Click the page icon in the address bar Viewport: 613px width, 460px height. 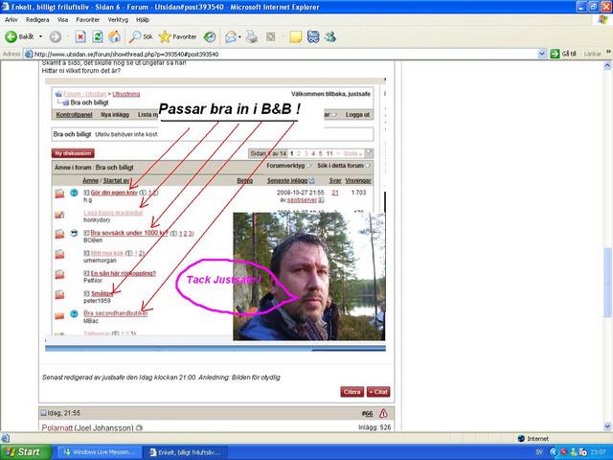point(29,54)
